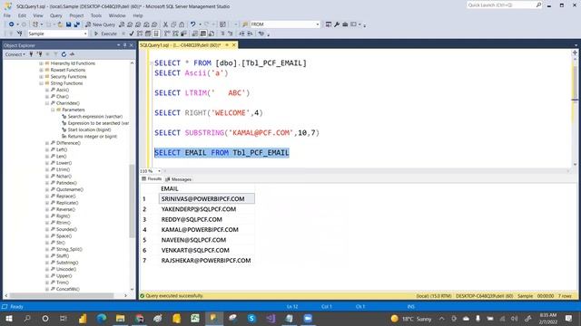Click the Paste clipboard icon

[x=182, y=24]
